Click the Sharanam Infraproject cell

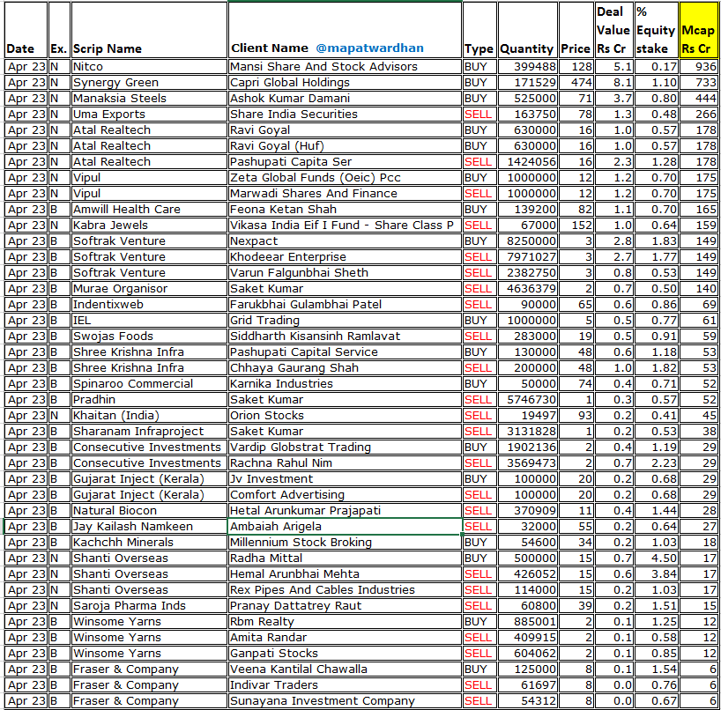click(x=149, y=432)
